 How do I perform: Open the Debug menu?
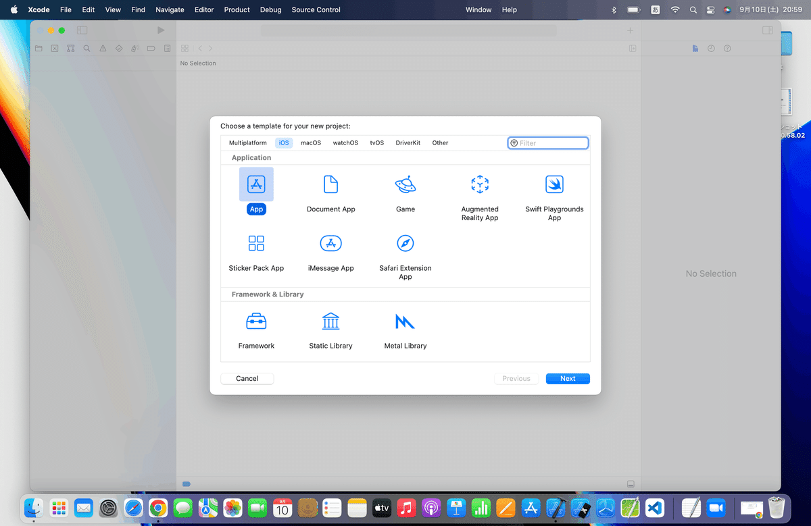(271, 9)
